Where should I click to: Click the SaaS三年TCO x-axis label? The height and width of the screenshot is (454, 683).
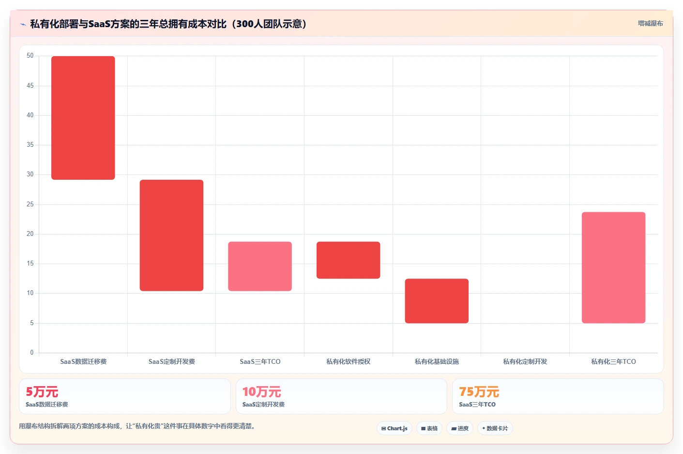click(260, 361)
